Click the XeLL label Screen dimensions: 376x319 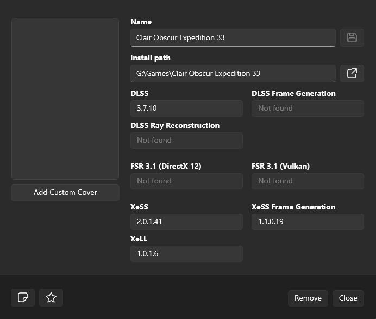click(139, 239)
